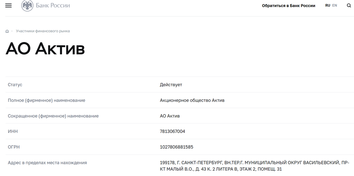Click the ИНН row label
354x176 pixels.
pyautogui.click(x=13, y=131)
